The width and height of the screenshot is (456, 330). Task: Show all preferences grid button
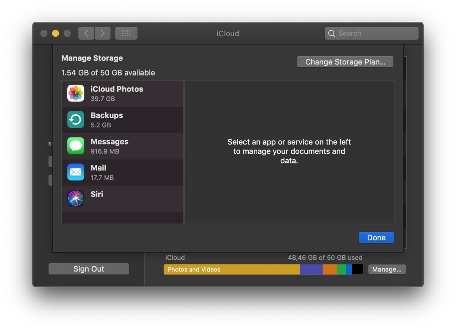click(126, 33)
